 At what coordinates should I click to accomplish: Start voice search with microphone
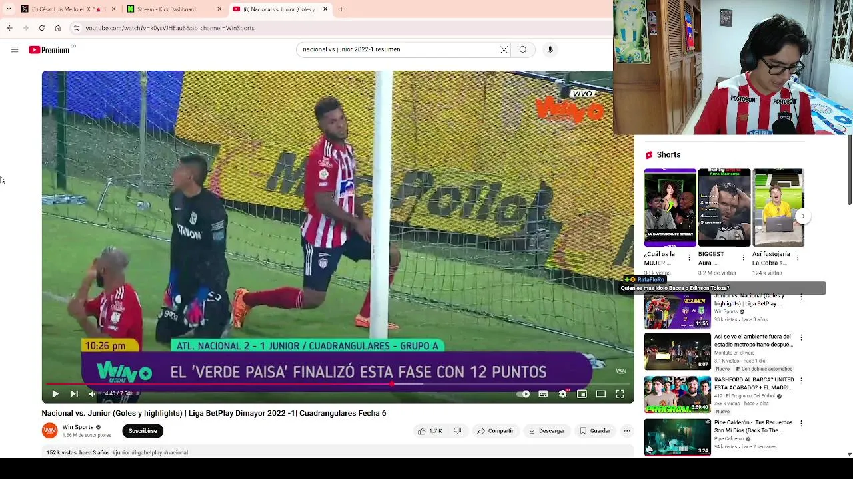click(x=550, y=49)
